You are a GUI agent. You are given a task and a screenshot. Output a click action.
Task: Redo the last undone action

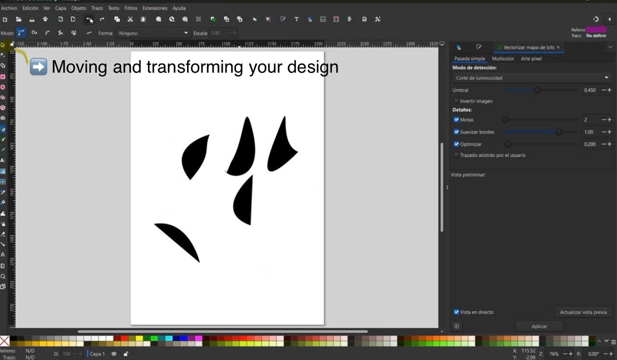click(x=102, y=19)
